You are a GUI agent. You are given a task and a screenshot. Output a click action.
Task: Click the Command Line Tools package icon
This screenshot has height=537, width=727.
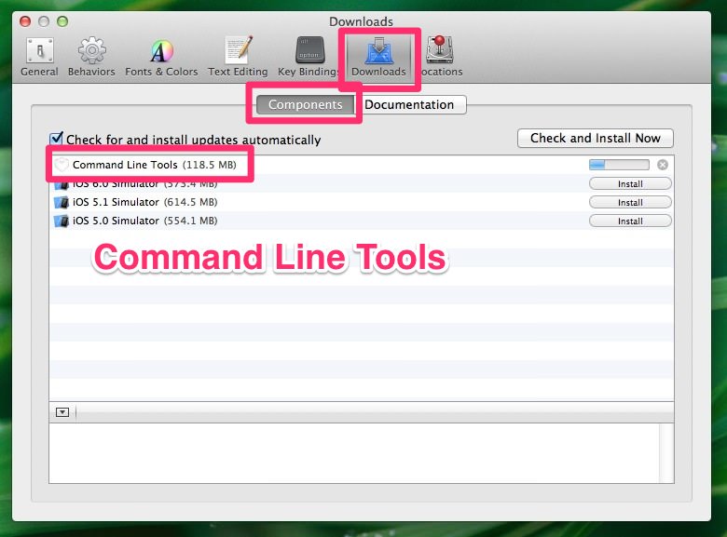pos(62,165)
